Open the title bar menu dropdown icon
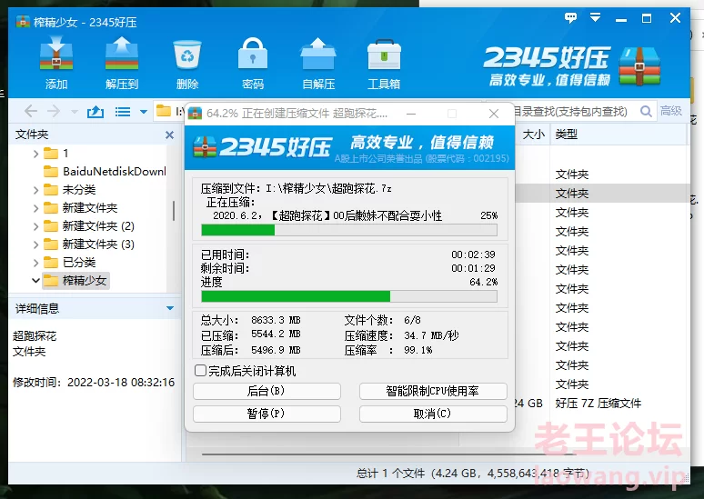This screenshot has height=499, width=704. [x=596, y=18]
